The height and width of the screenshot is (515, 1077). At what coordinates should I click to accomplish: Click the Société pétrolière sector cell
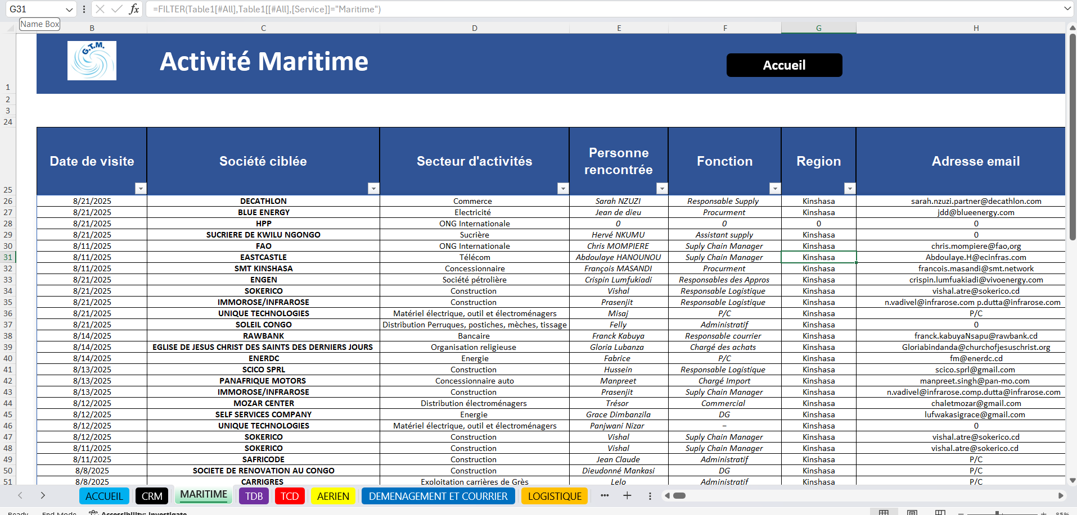[474, 280]
